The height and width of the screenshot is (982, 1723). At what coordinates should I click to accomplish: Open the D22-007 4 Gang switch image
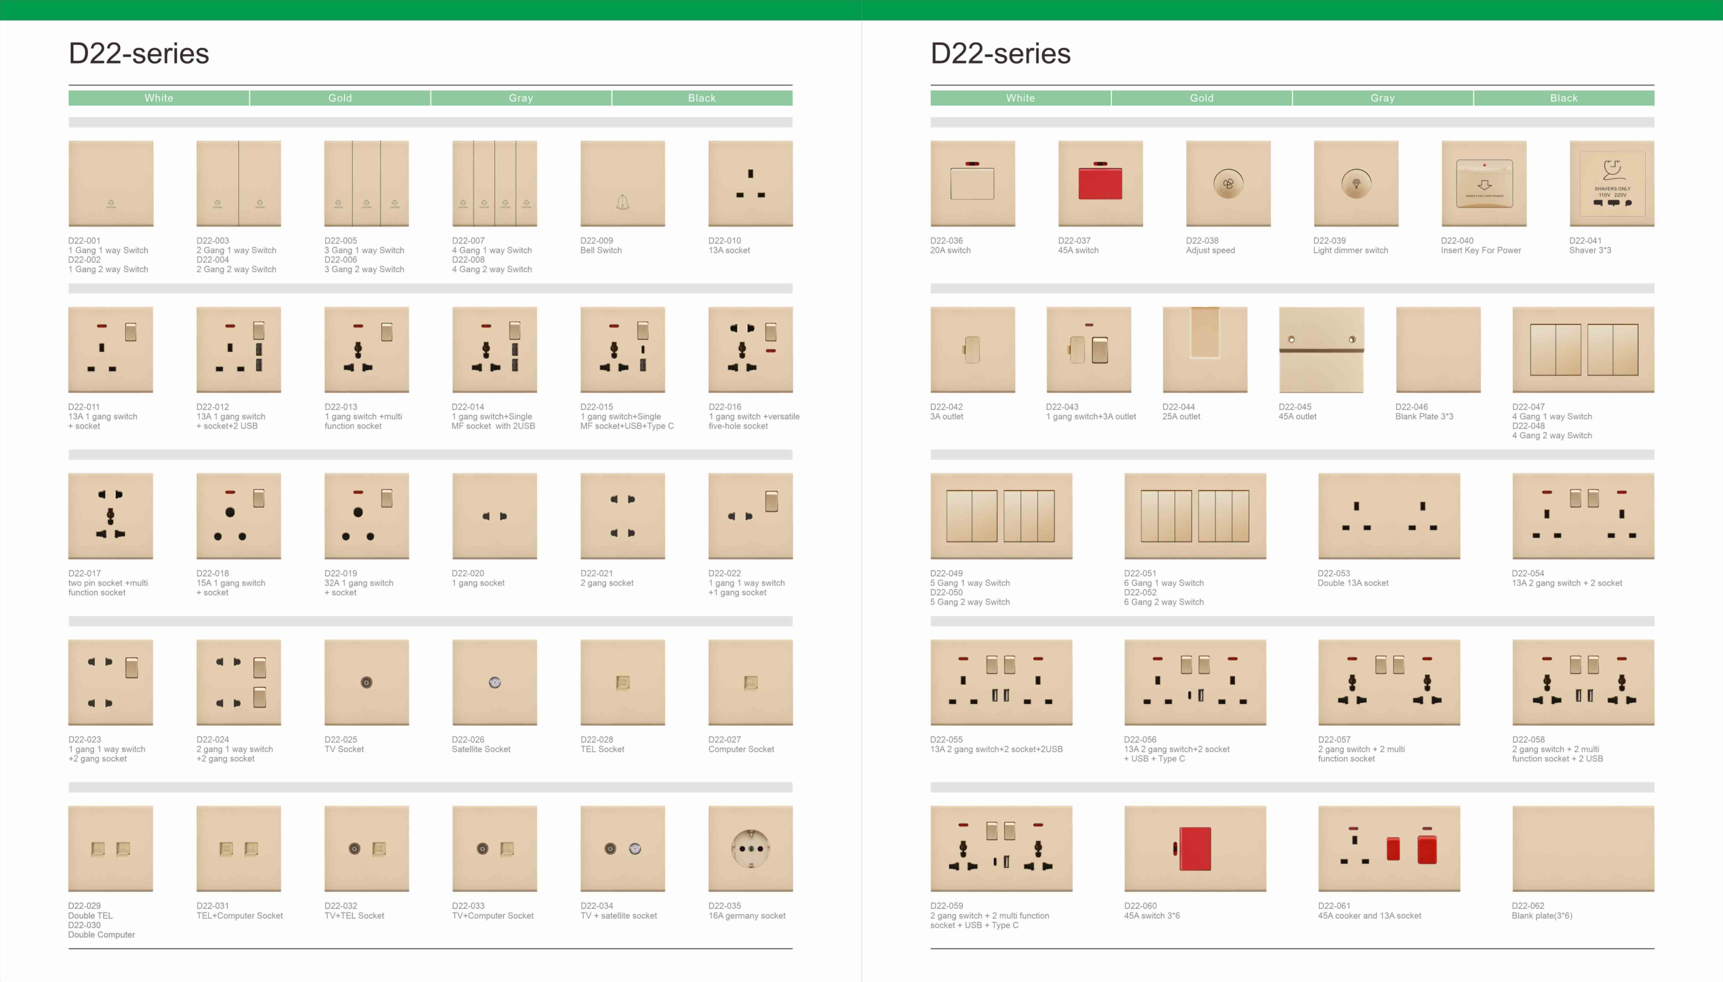click(x=494, y=183)
